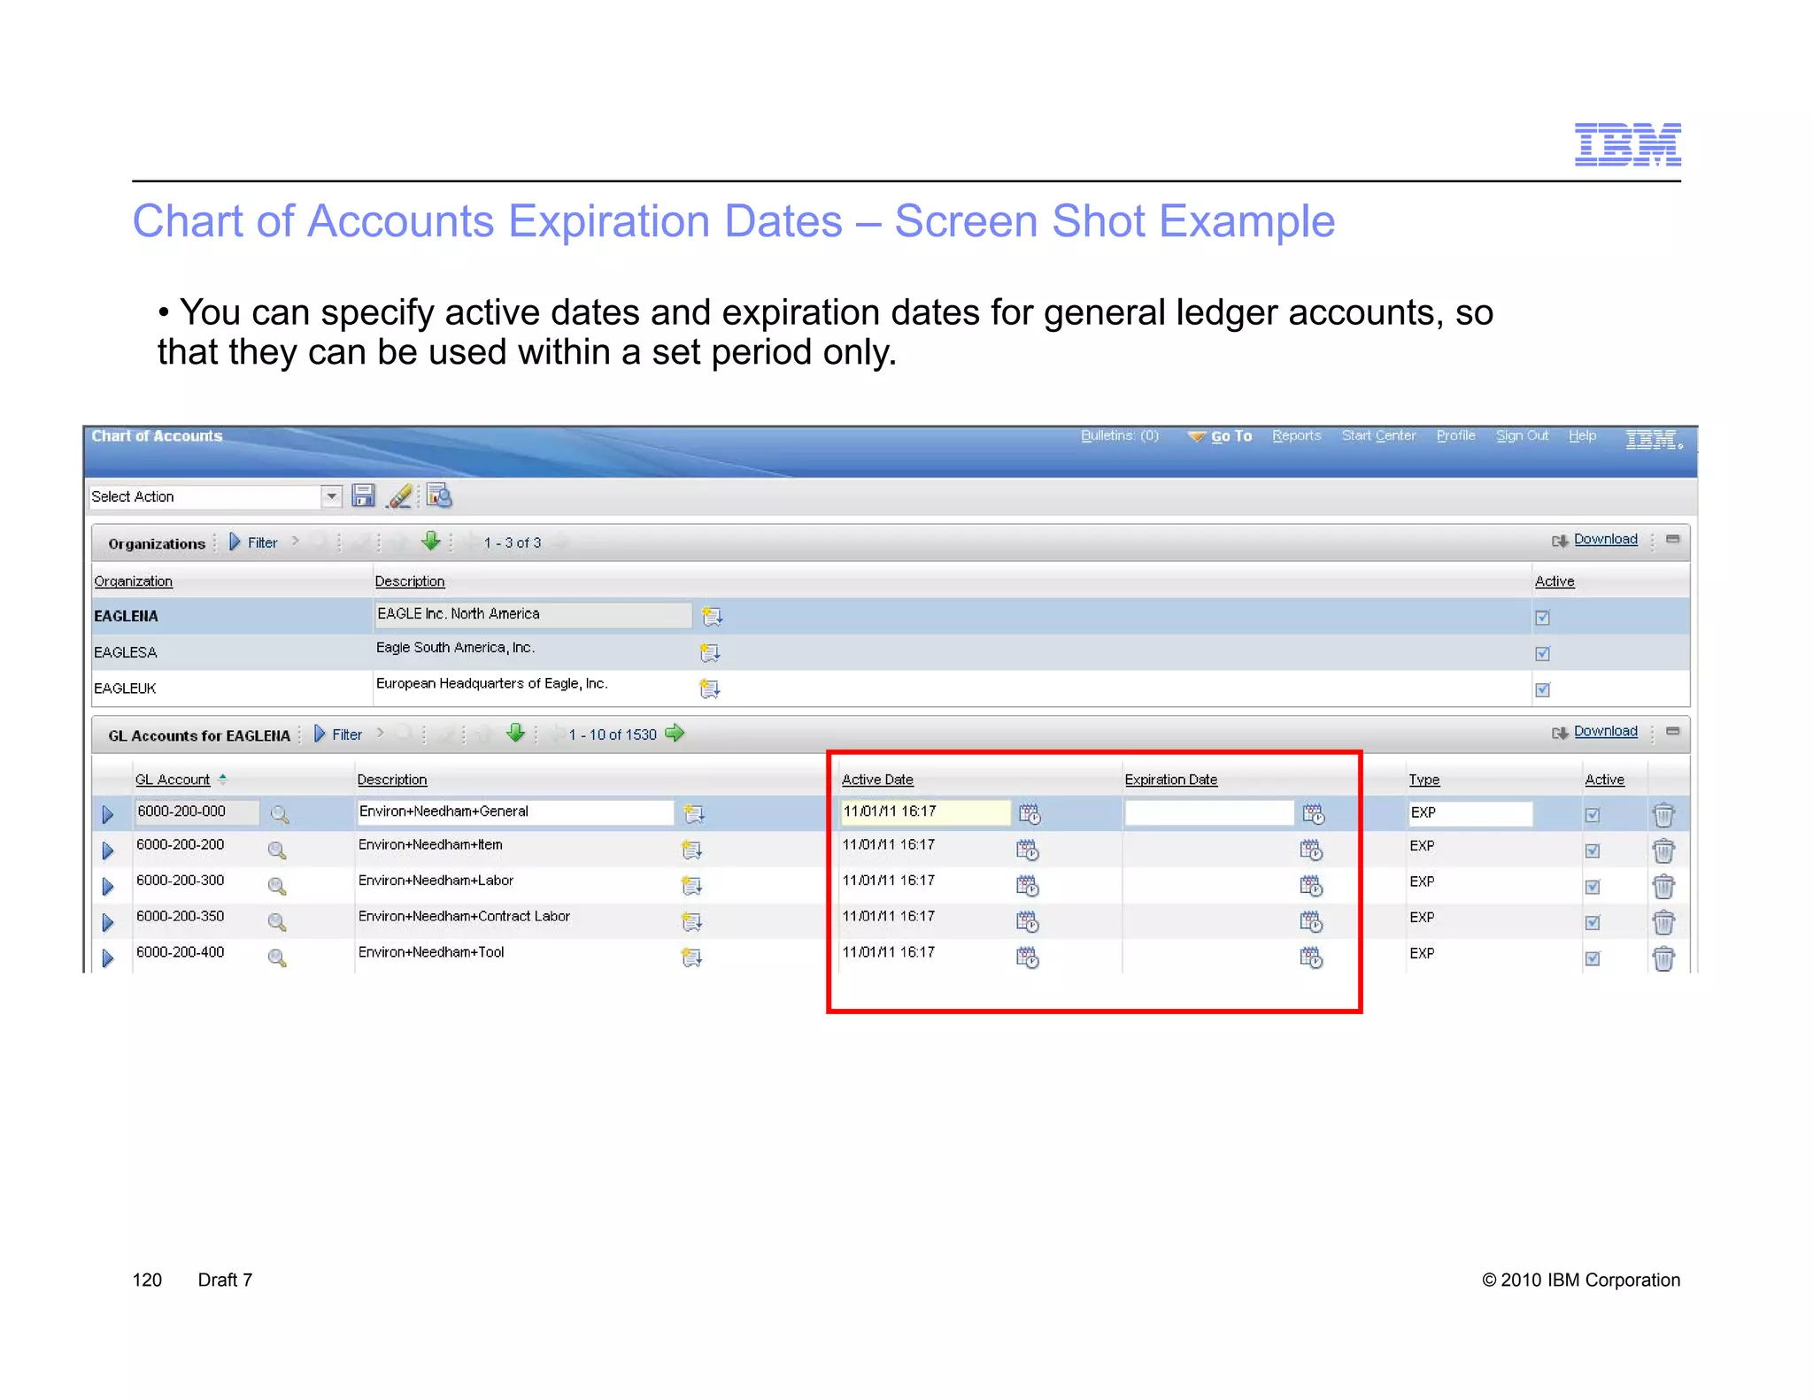Open the Go To menu
This screenshot has width=1813, height=1400.
1220,436
